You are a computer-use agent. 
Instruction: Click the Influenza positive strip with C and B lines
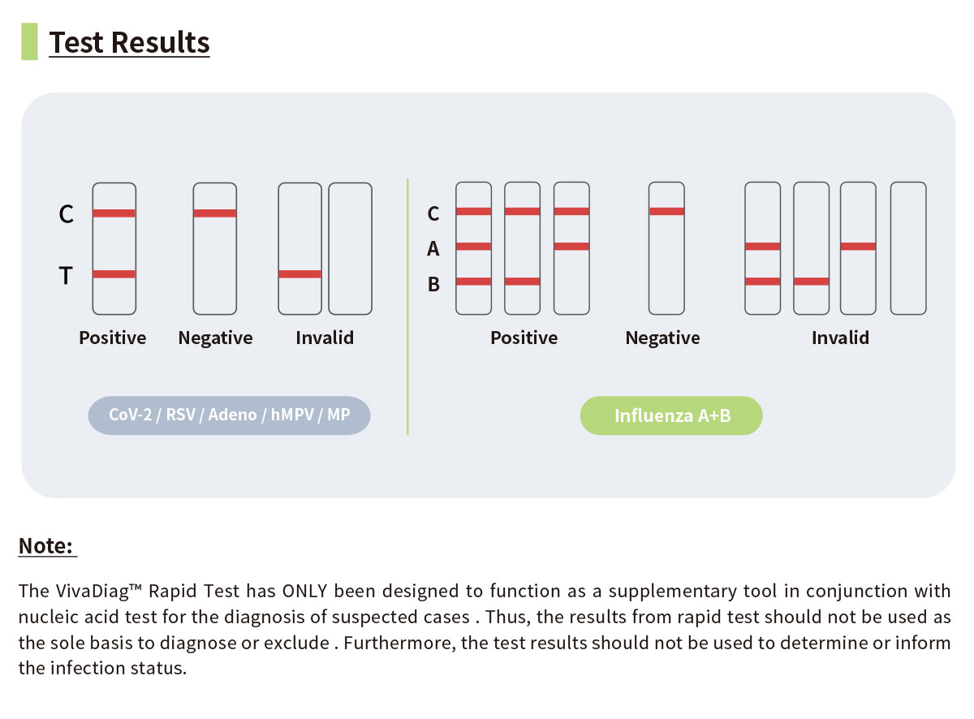(x=522, y=248)
